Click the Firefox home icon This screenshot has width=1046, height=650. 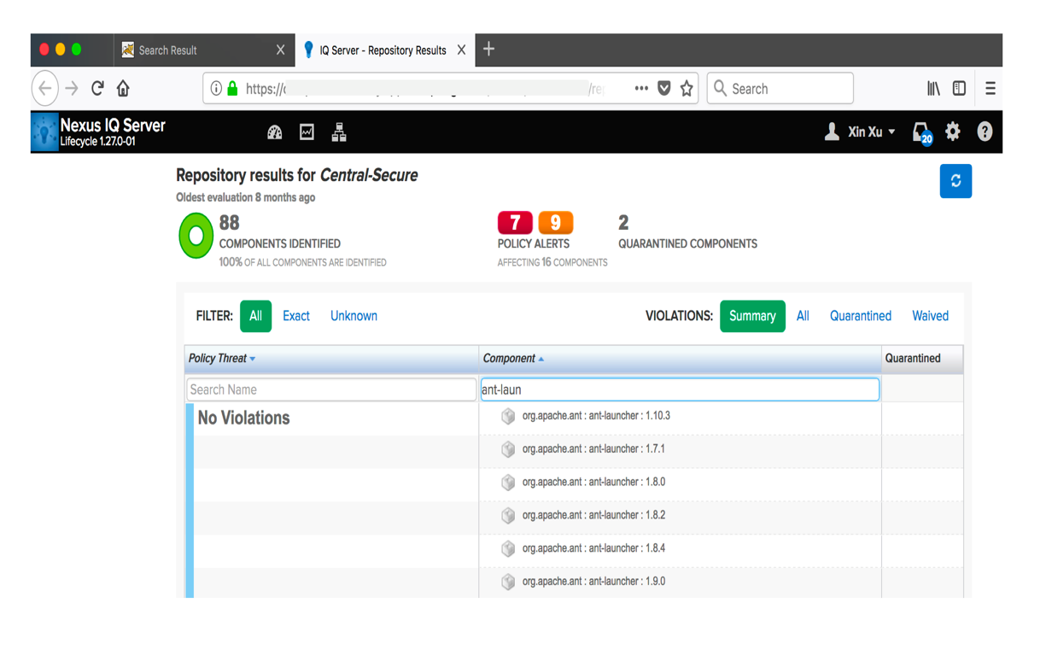[x=124, y=89]
